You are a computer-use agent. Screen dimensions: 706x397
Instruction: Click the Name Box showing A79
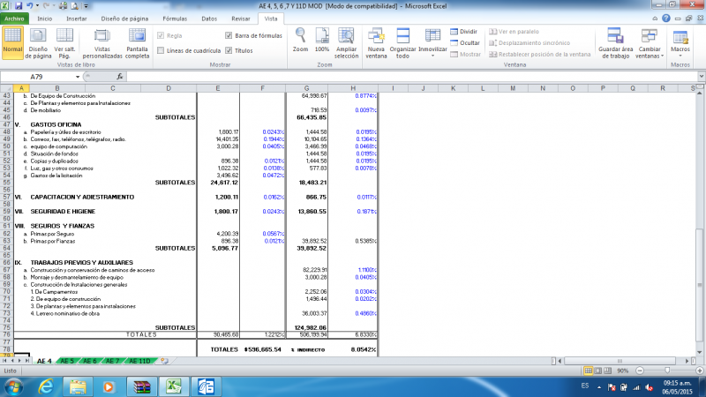[53, 77]
